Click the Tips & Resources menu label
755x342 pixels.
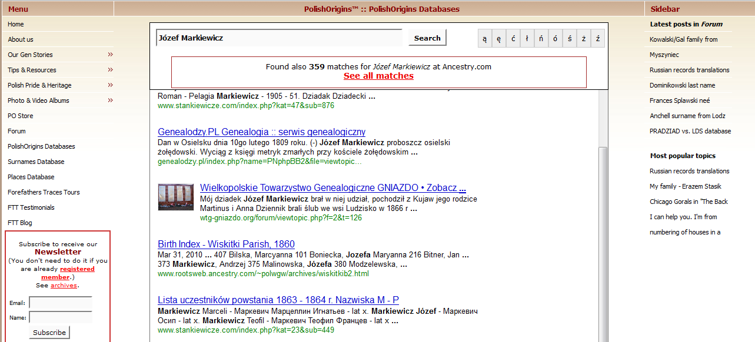[x=32, y=70]
